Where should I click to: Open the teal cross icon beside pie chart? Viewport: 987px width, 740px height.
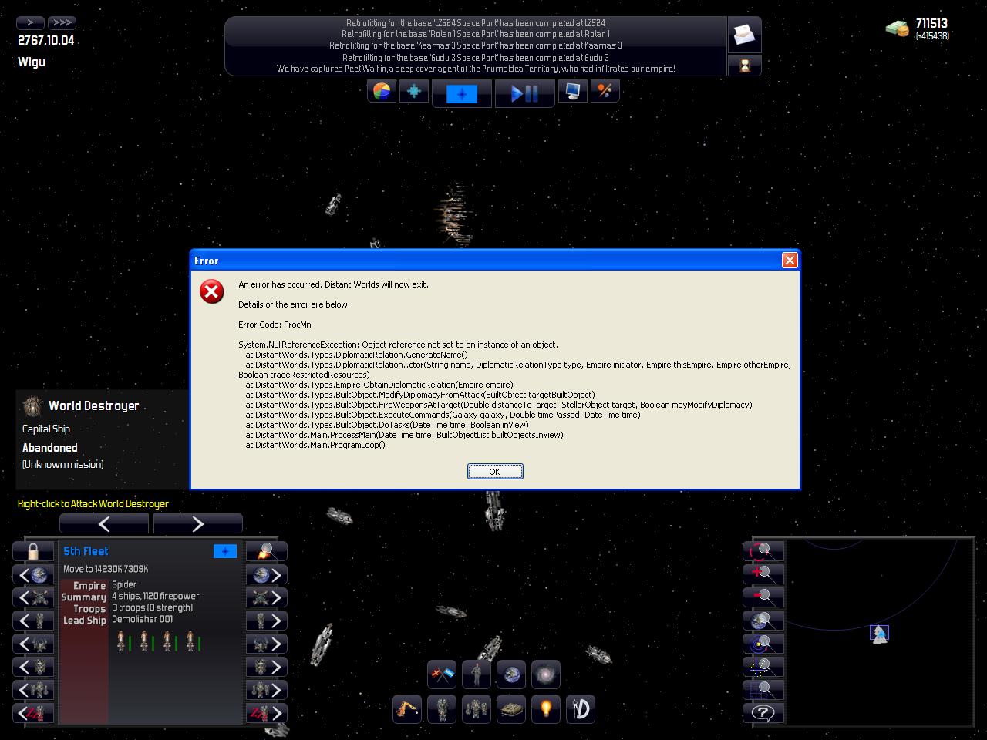point(414,92)
